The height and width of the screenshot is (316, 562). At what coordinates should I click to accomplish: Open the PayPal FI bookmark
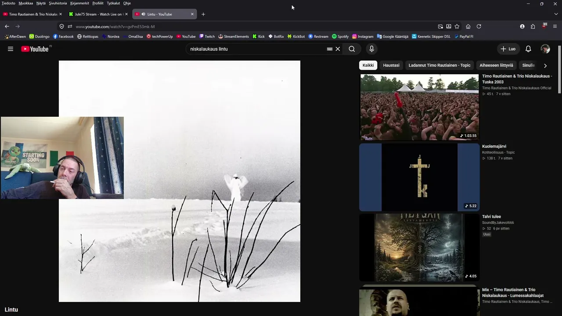(x=464, y=36)
